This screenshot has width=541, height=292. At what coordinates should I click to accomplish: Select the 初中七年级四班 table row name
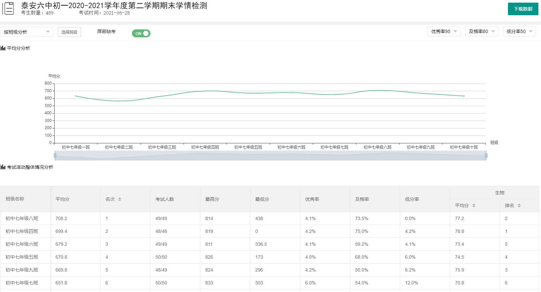point(22,231)
